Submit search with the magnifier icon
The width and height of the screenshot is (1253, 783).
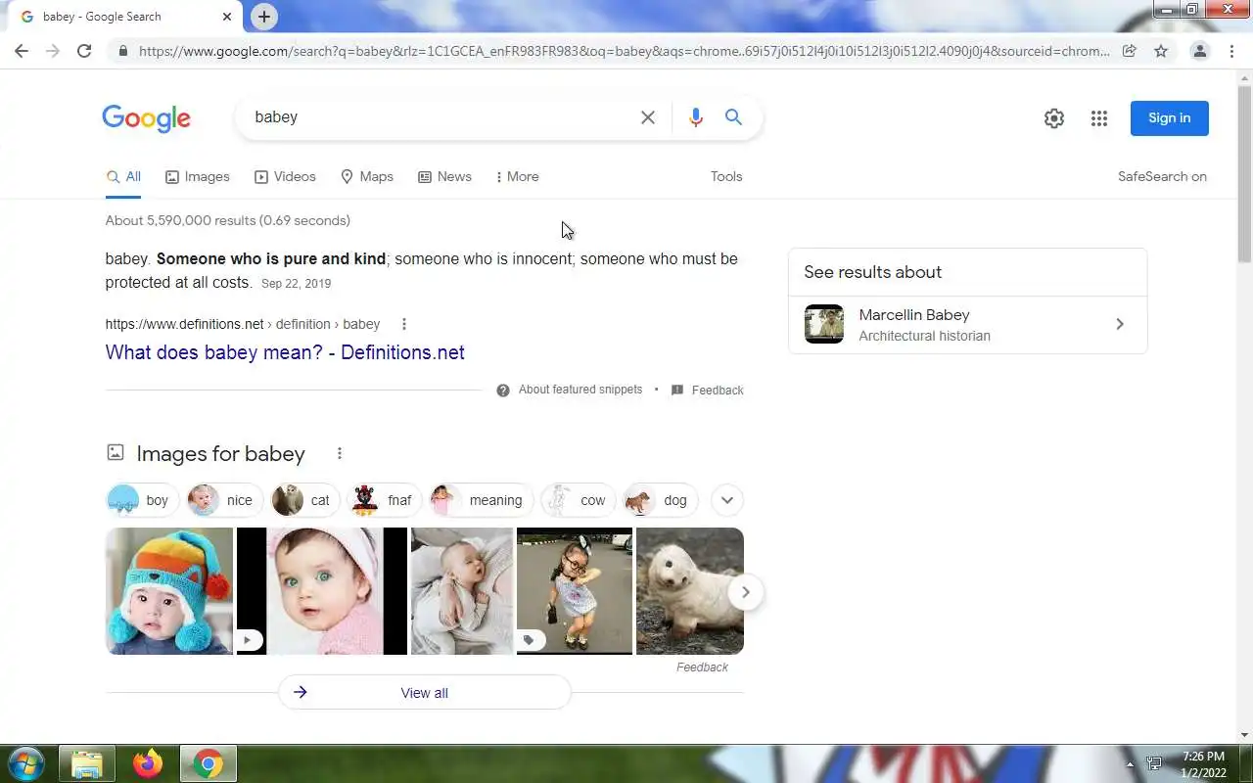click(x=733, y=117)
